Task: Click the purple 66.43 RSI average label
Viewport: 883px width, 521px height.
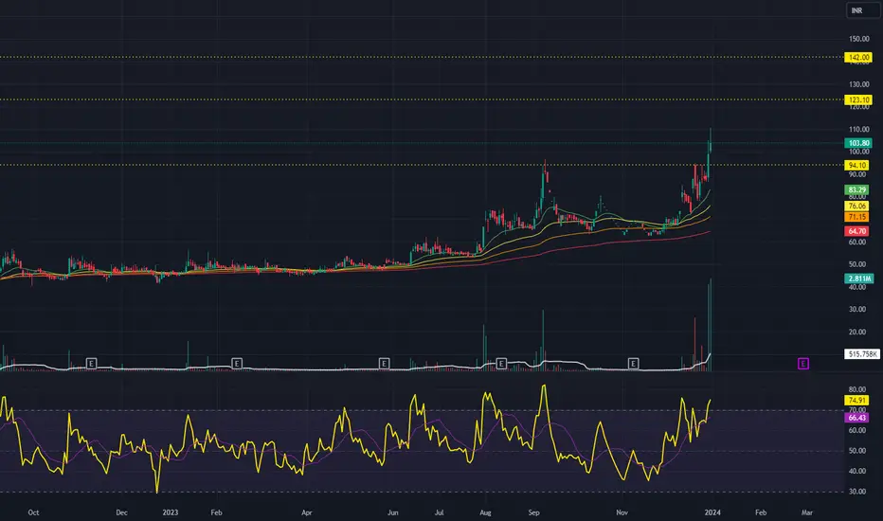Action: tap(856, 418)
